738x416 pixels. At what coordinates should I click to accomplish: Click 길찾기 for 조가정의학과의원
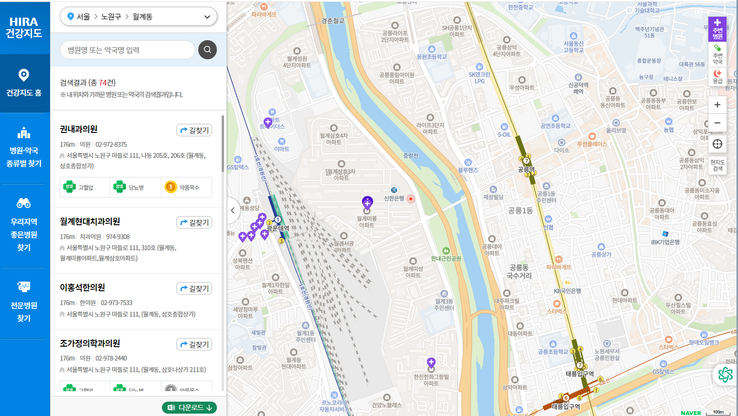tap(194, 344)
